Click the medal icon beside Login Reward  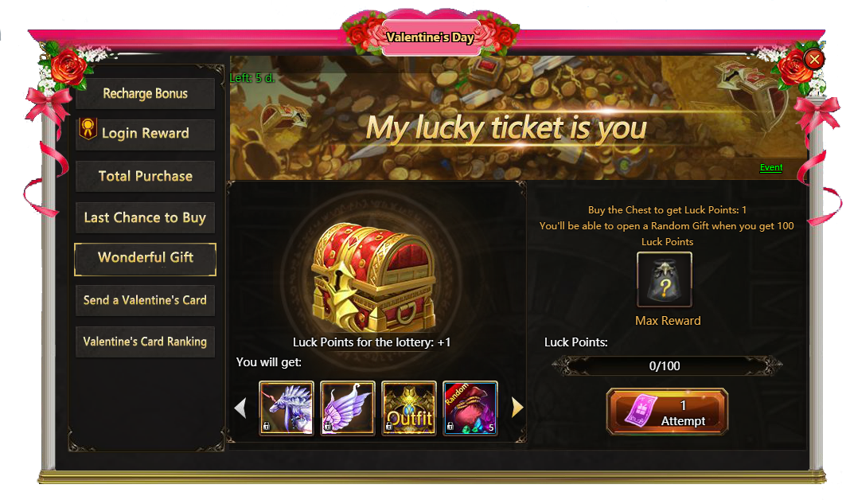tap(88, 129)
